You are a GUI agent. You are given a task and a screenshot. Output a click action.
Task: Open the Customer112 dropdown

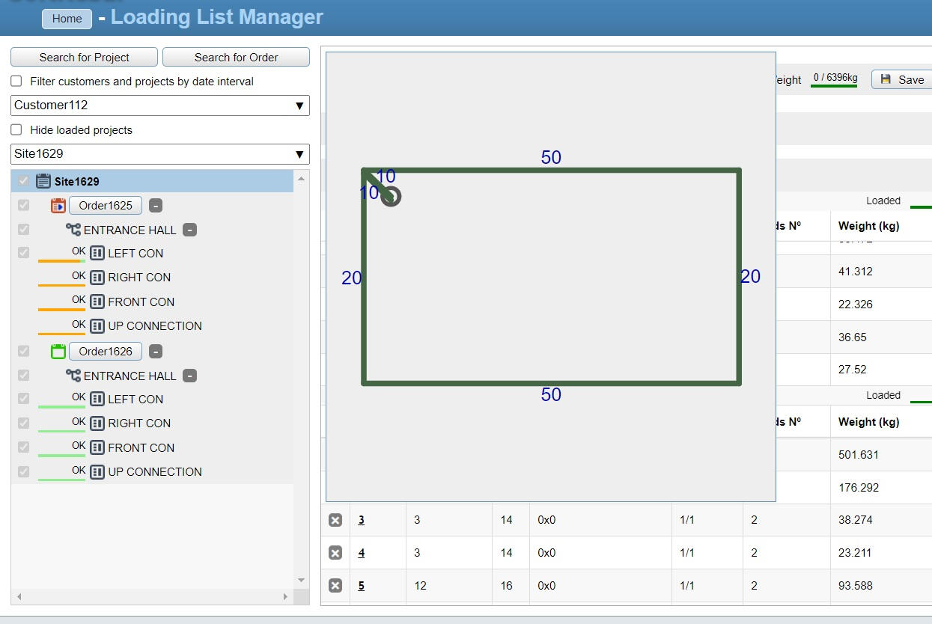(x=160, y=105)
